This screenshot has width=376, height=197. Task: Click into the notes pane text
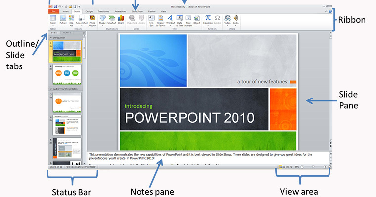pyautogui.click(x=200, y=156)
